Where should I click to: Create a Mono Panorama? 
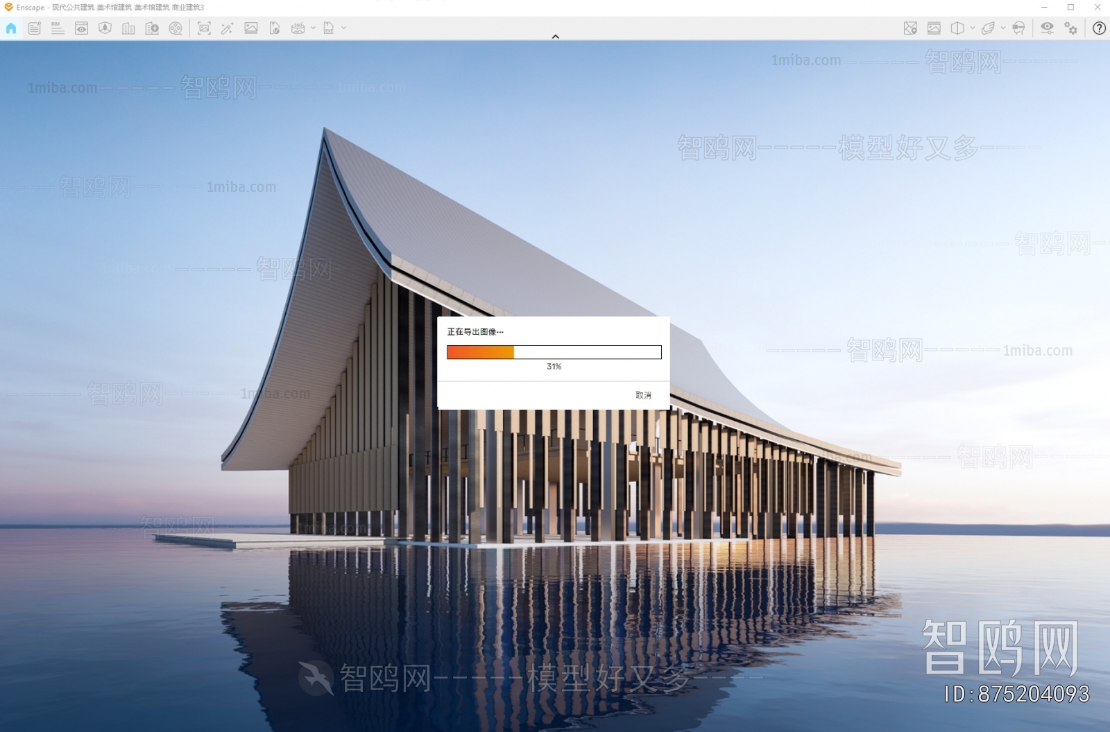(x=299, y=28)
